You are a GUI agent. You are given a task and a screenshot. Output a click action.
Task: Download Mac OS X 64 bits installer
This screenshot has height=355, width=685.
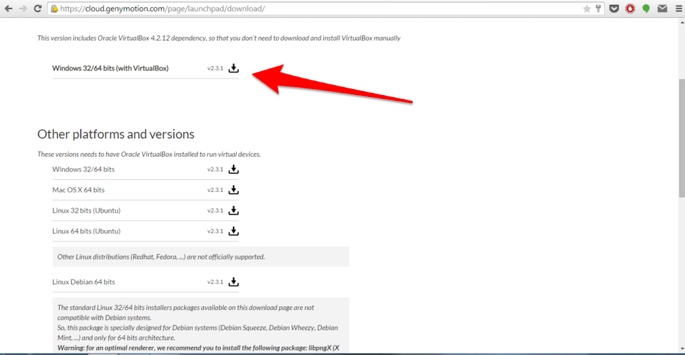point(233,189)
